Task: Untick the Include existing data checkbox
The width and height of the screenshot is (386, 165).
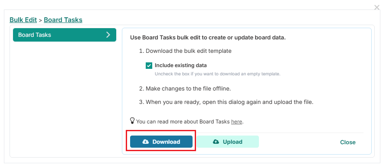Action: (149, 66)
